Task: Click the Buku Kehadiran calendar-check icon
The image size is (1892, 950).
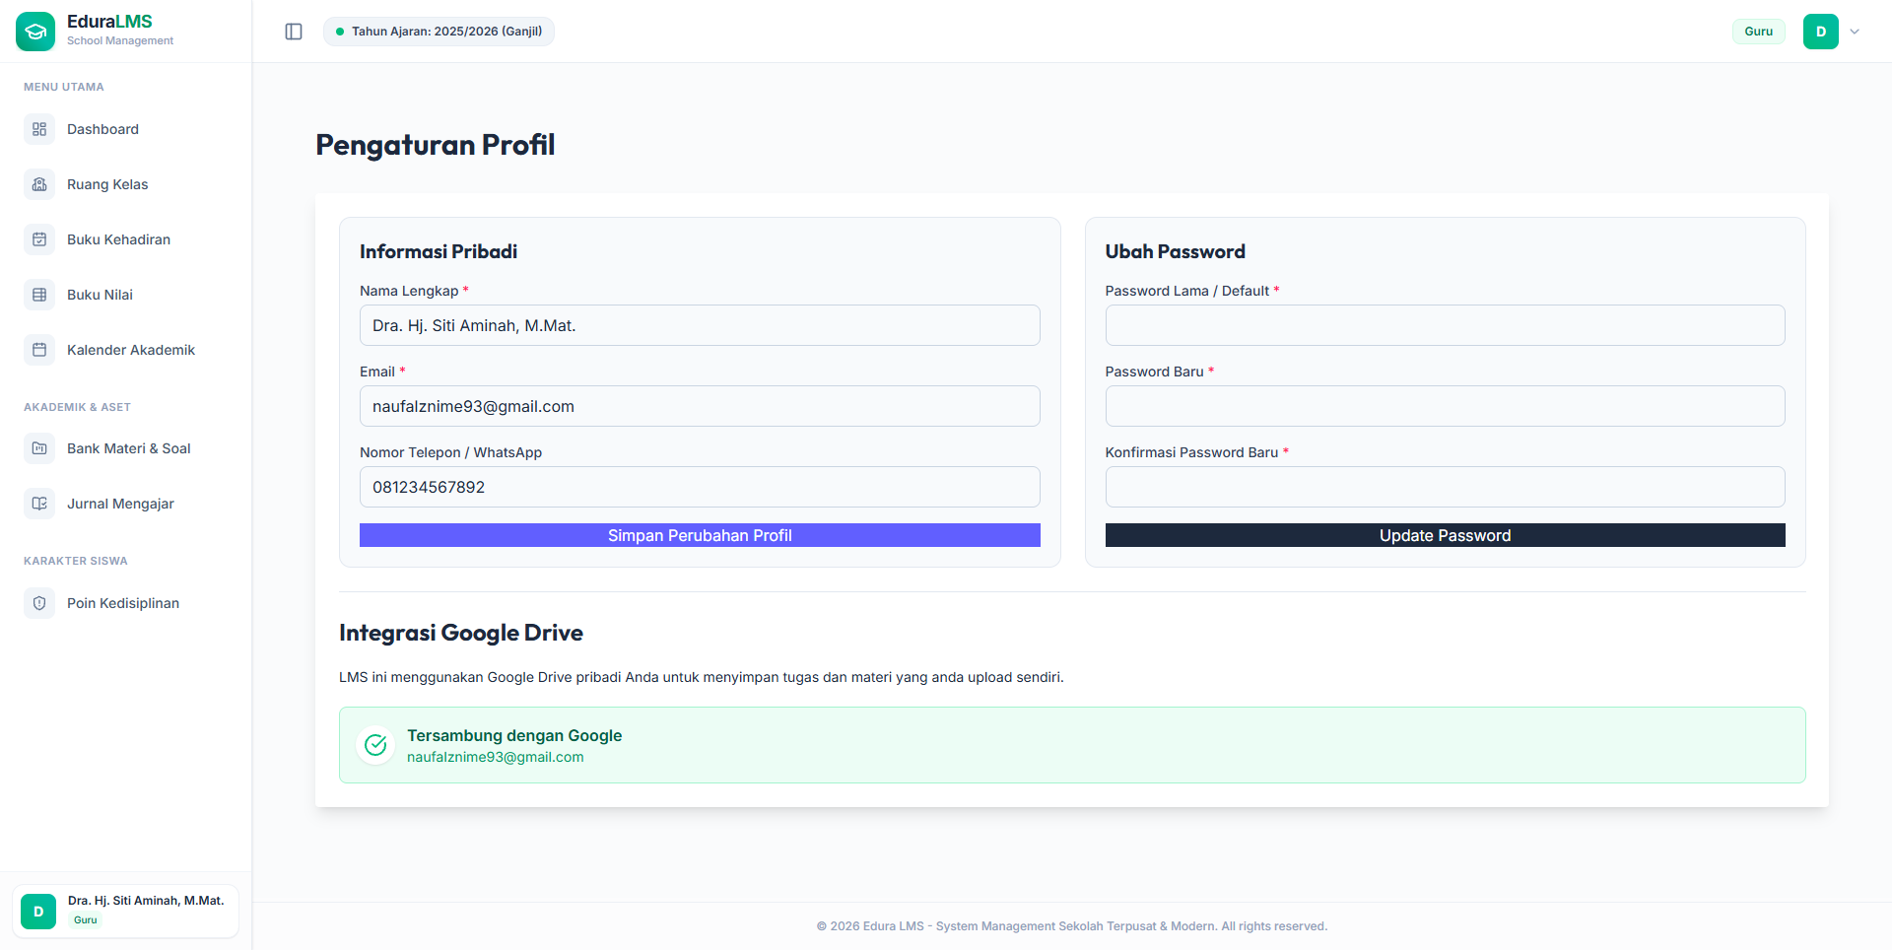Action: pyautogui.click(x=39, y=239)
